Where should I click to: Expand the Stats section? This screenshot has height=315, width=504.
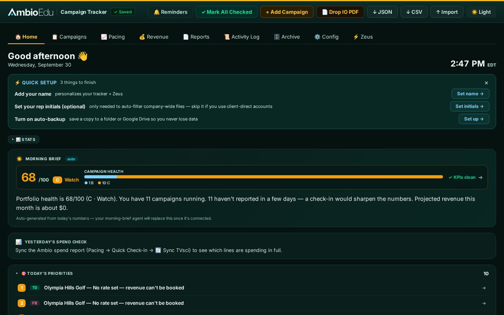24,139
